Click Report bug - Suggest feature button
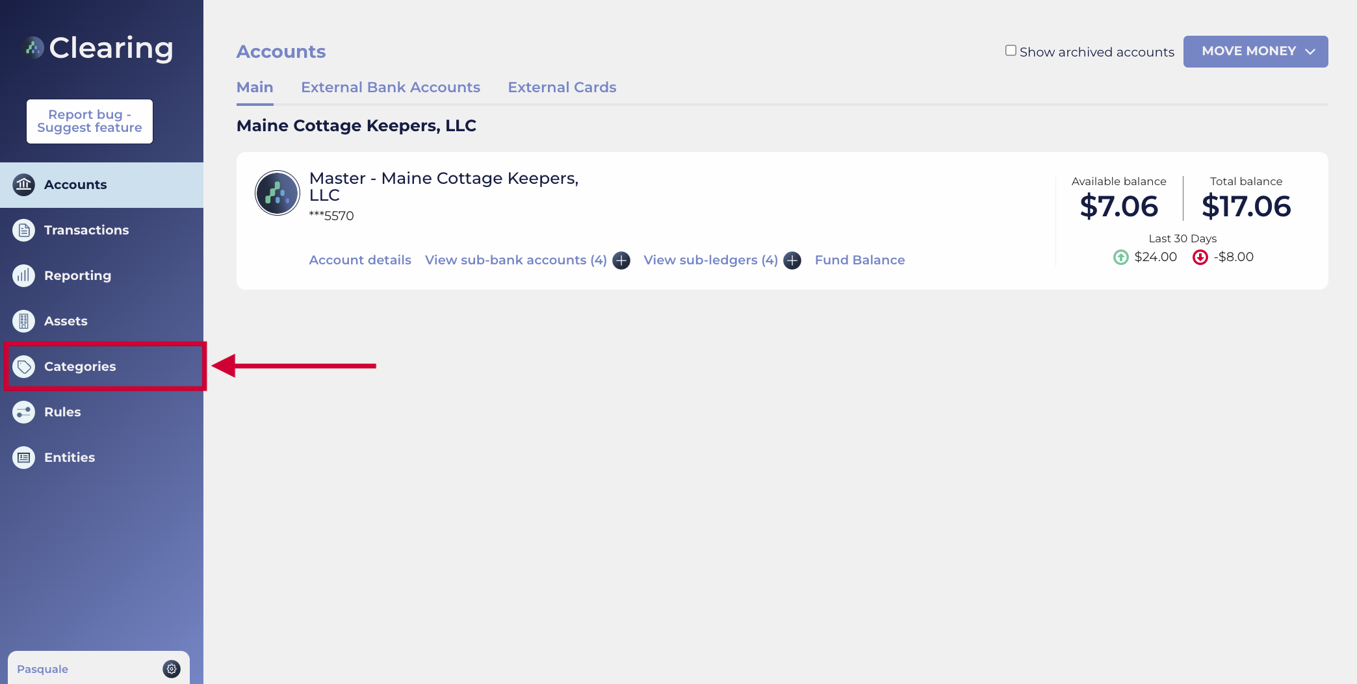 click(x=90, y=121)
